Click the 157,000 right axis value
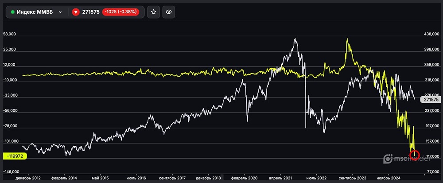The image size is (443, 183). pos(432,141)
